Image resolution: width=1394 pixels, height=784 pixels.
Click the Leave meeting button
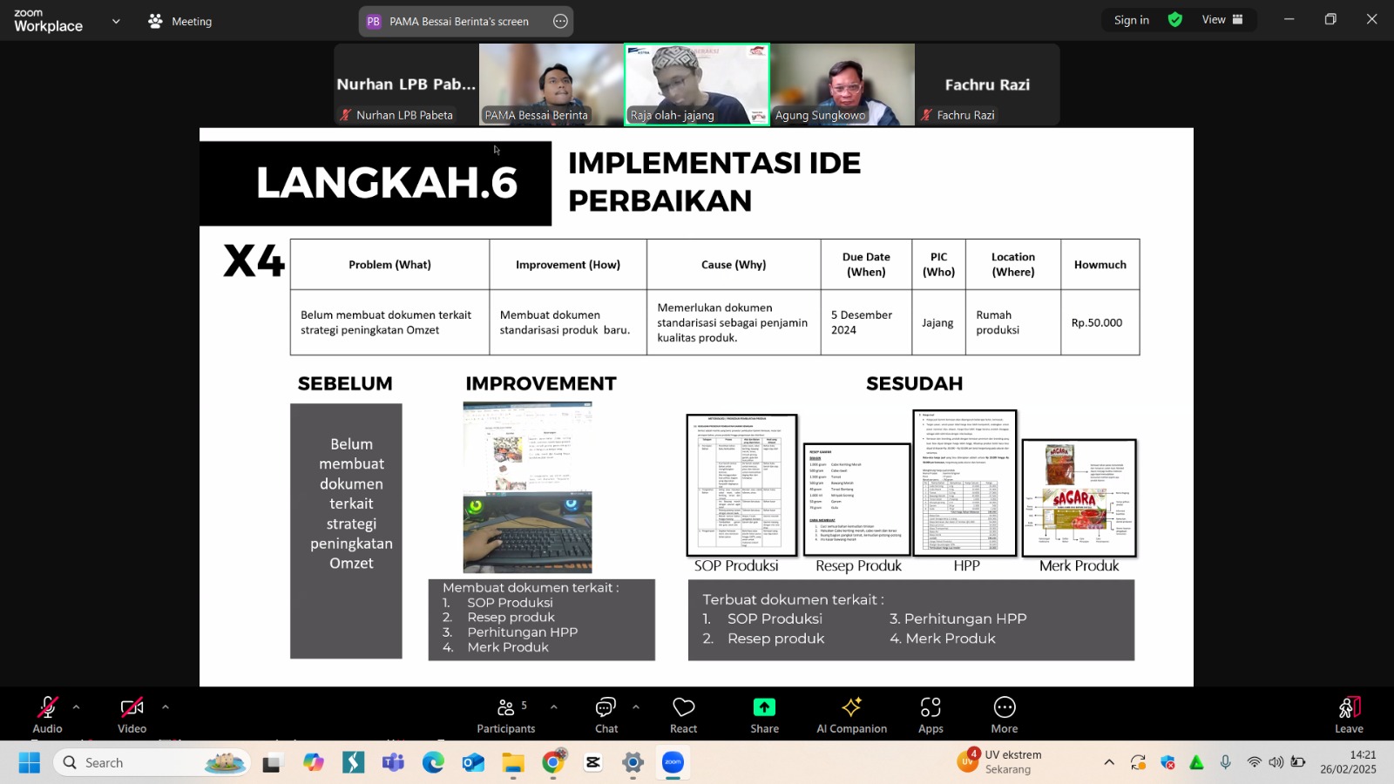[1348, 714]
